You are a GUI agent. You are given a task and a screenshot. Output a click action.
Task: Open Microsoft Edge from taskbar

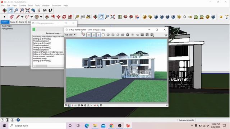pos(87,126)
